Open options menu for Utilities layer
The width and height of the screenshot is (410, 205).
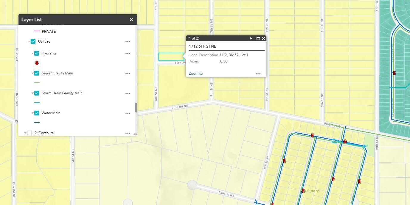click(128, 42)
